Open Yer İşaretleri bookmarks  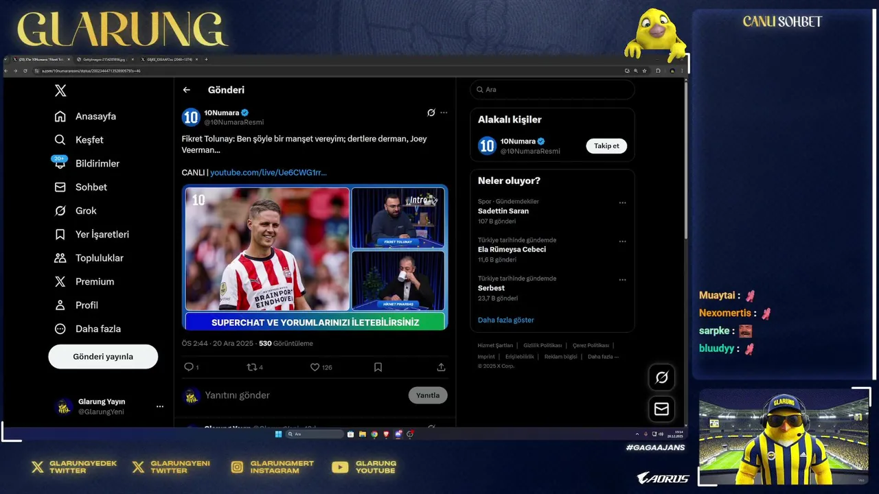(92, 235)
